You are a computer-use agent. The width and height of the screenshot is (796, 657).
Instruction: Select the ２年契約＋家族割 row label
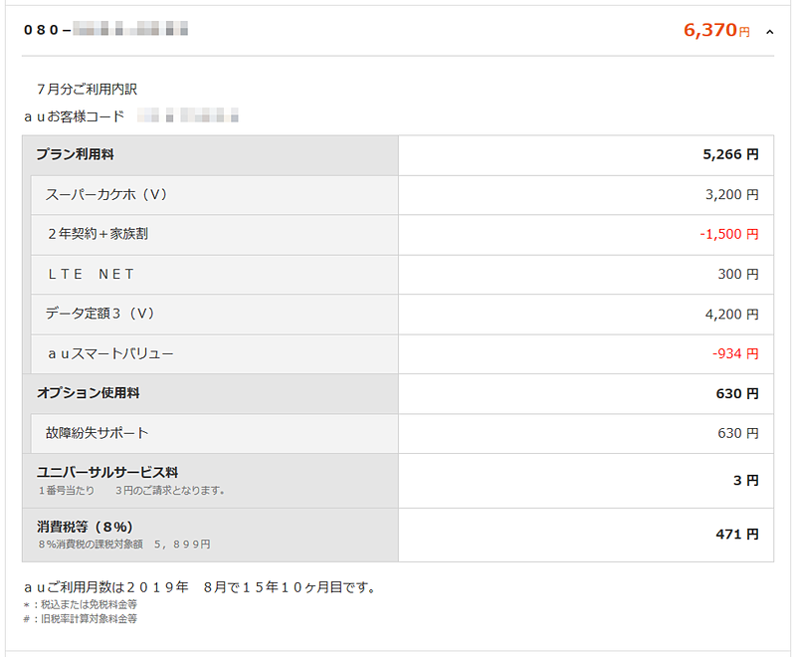point(98,235)
